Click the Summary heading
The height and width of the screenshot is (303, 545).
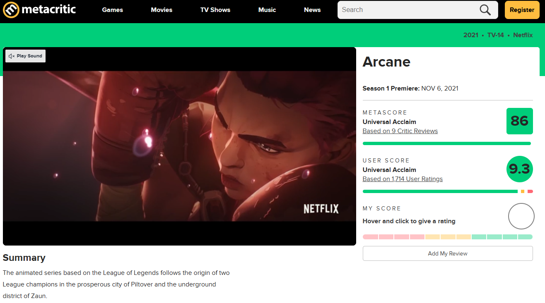pos(24,258)
